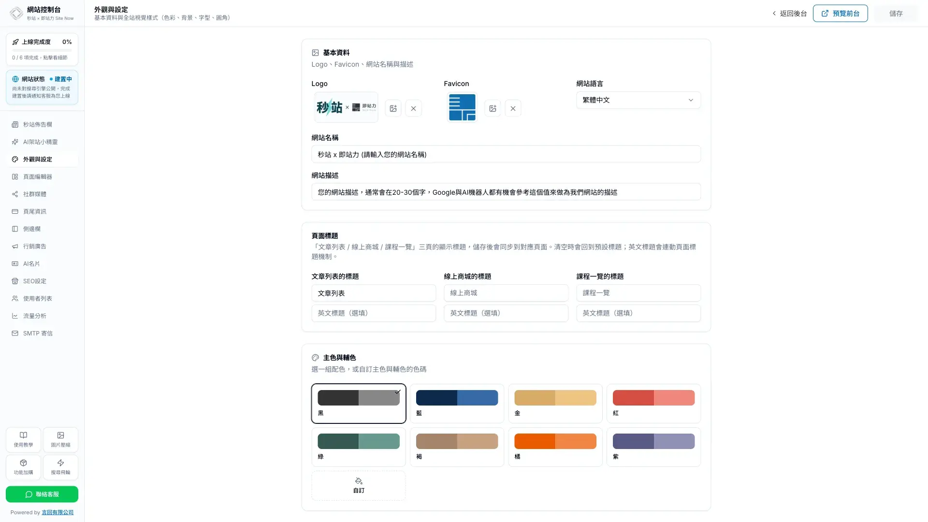Open the 圖片壓縮 tool
928x522 pixels.
click(x=60, y=439)
